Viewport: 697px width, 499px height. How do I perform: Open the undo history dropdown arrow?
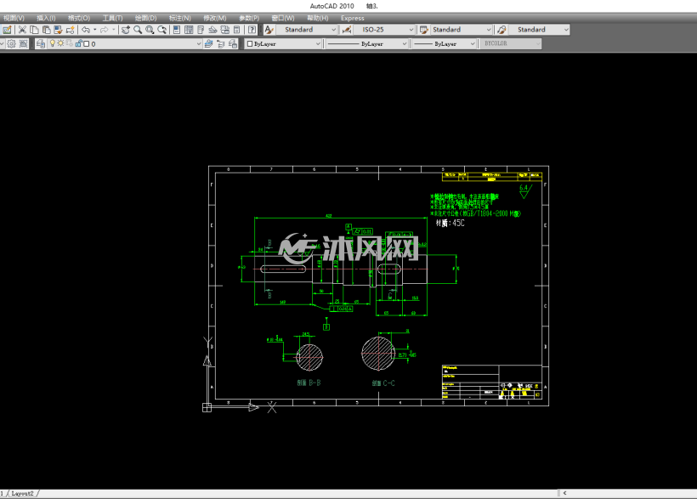(x=94, y=30)
